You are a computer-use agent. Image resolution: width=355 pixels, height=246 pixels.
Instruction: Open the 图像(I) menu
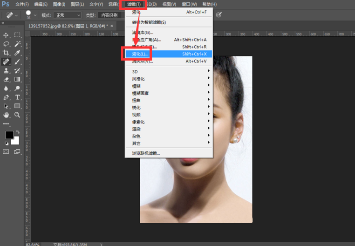(59, 4)
